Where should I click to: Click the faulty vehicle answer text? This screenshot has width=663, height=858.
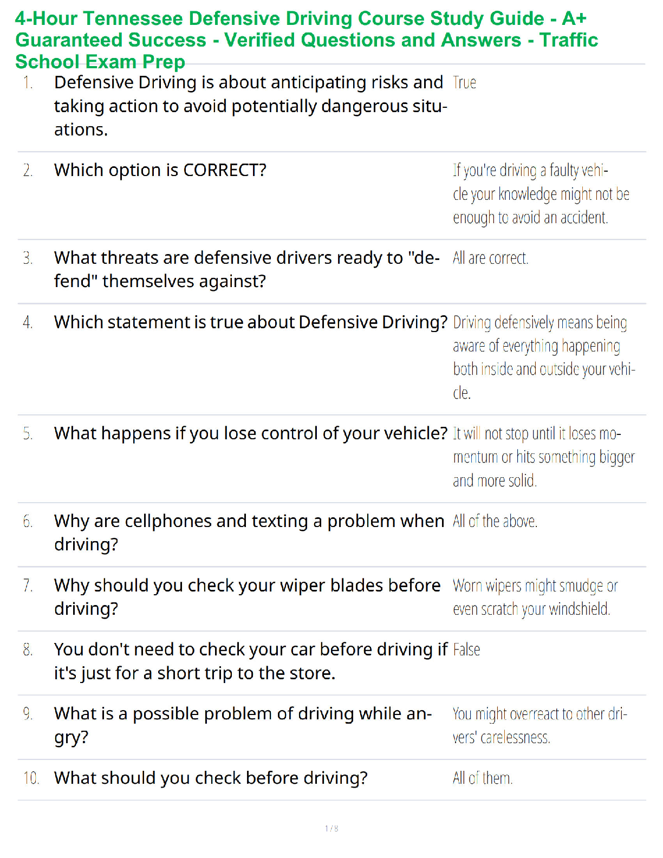point(541,194)
